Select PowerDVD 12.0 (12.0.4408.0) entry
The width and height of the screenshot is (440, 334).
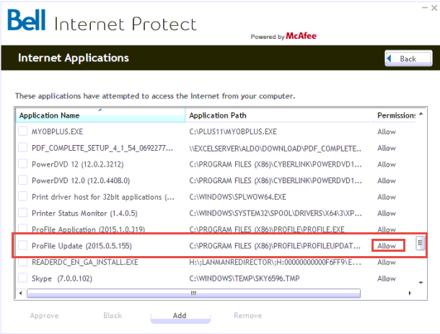click(81, 180)
